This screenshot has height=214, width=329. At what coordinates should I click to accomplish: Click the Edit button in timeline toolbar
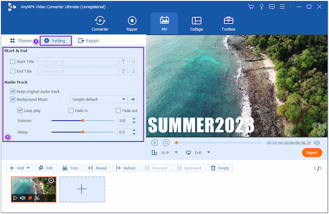click(46, 168)
